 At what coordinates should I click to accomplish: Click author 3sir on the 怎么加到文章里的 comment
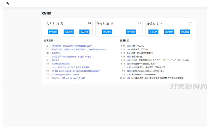coord(129,53)
